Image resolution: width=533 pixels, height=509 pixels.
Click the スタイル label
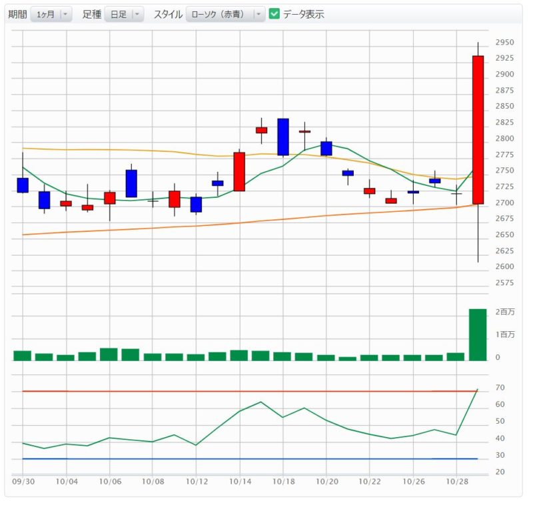click(x=169, y=14)
